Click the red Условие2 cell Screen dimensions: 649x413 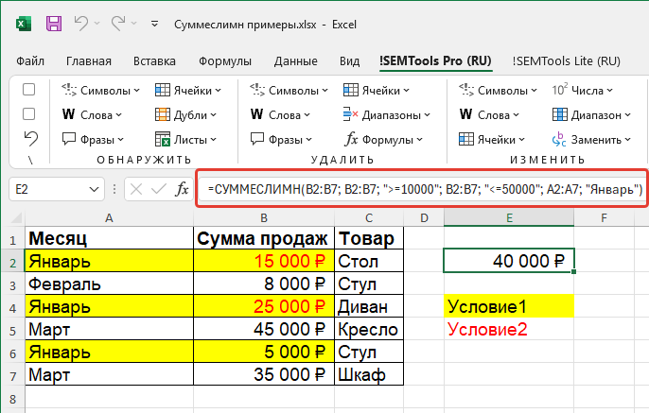[x=509, y=329]
